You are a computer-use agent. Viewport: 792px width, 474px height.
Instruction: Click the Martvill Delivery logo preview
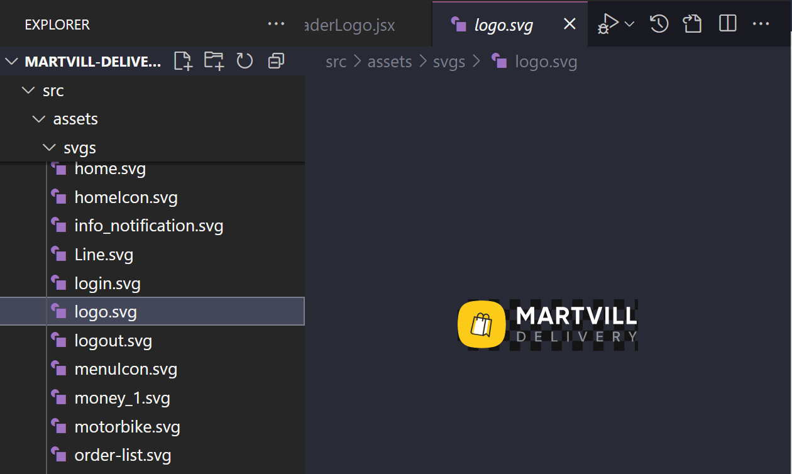[x=547, y=324]
